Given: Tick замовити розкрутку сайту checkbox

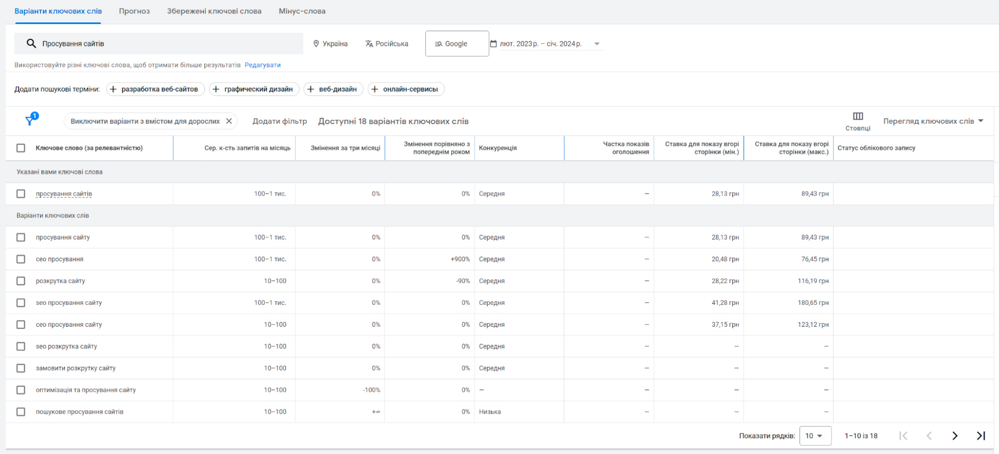Looking at the screenshot, I should (x=20, y=368).
